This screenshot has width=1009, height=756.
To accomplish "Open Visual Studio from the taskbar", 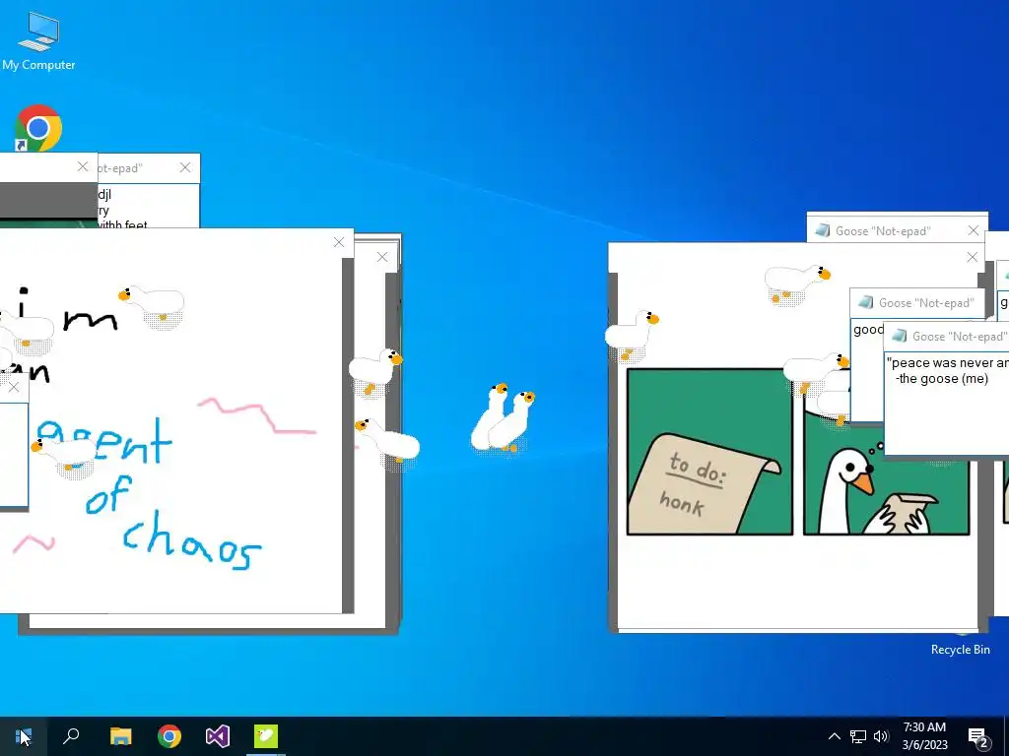I will click(218, 736).
